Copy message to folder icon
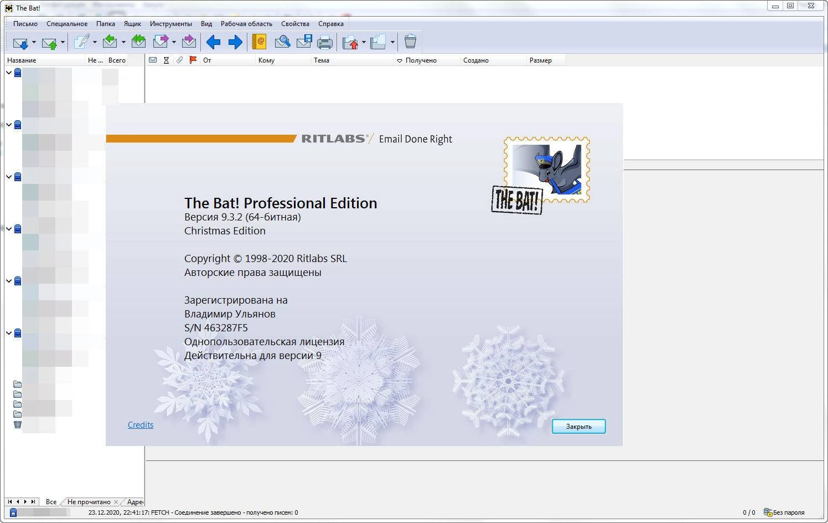Viewport: 828px width, 523px height. pos(379,42)
